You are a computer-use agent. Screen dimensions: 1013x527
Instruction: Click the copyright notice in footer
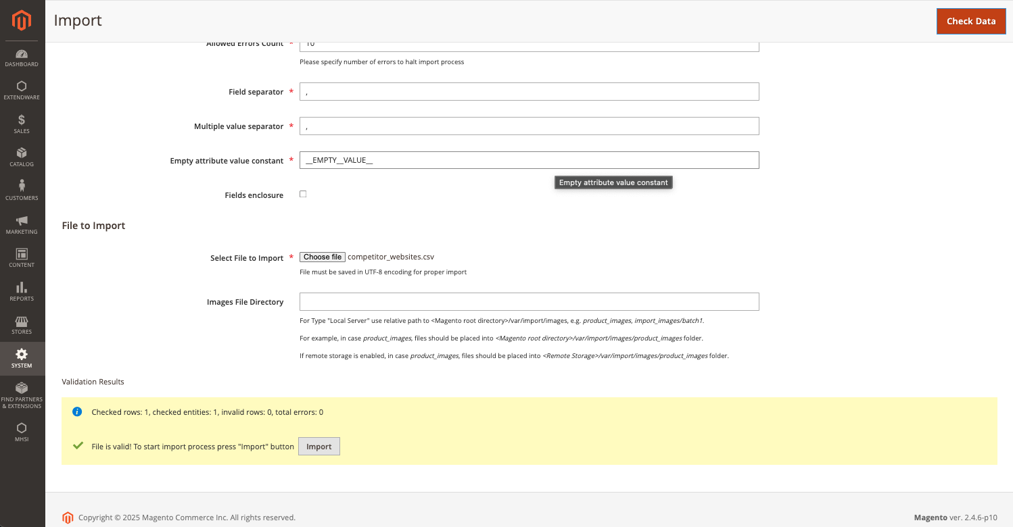coord(187,518)
